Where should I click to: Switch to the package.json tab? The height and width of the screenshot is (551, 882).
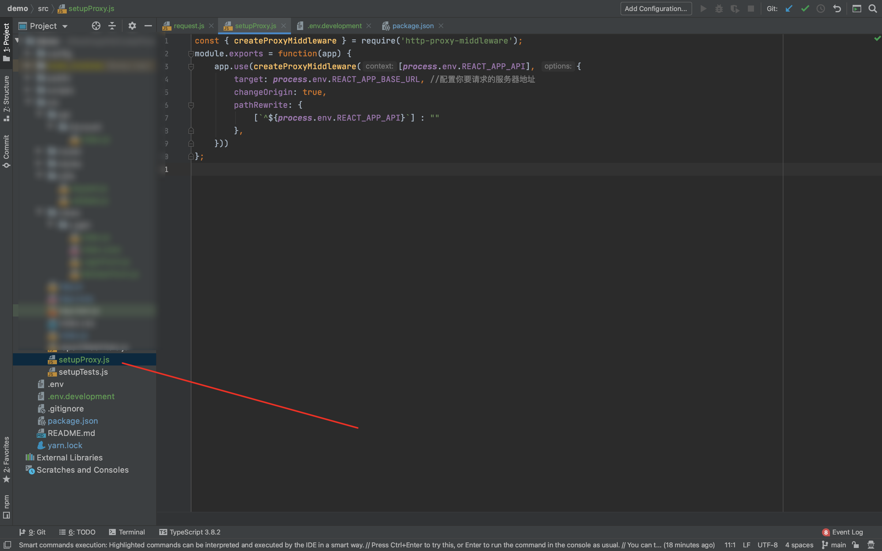[x=413, y=26]
